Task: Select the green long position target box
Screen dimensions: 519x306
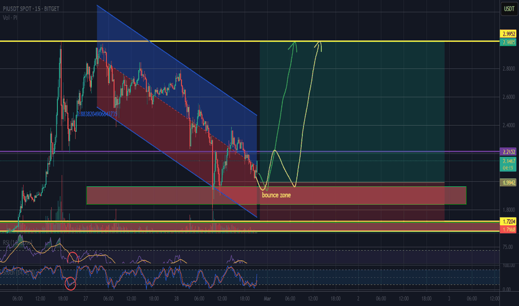Action: (352, 112)
